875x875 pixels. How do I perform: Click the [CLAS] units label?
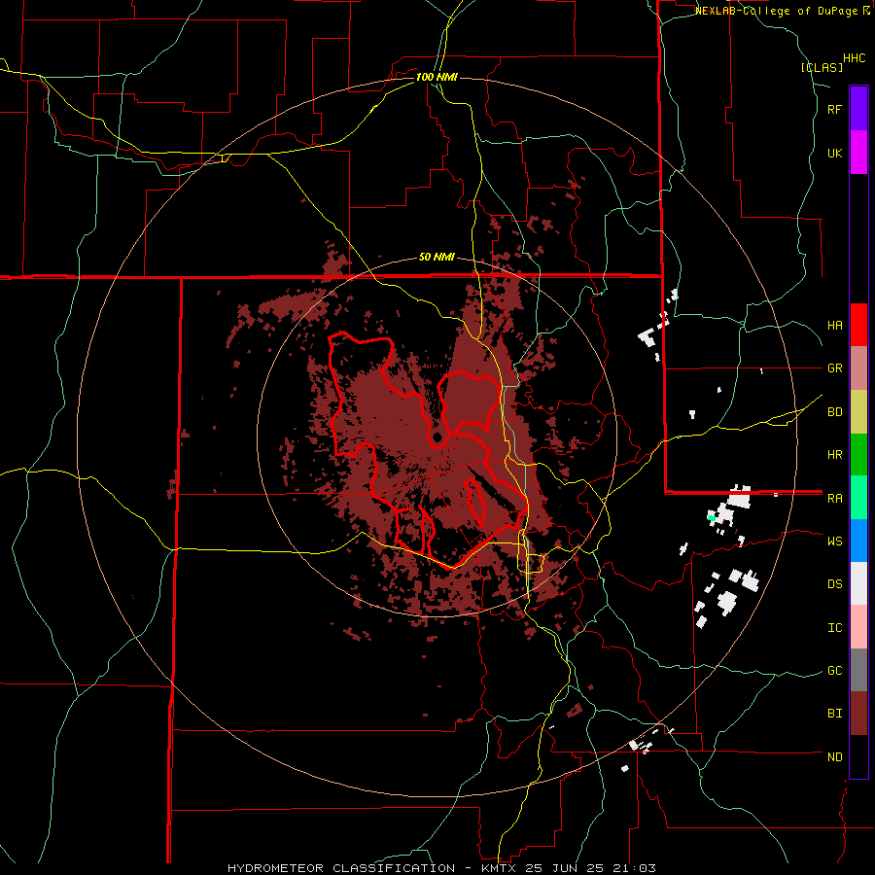[x=822, y=67]
